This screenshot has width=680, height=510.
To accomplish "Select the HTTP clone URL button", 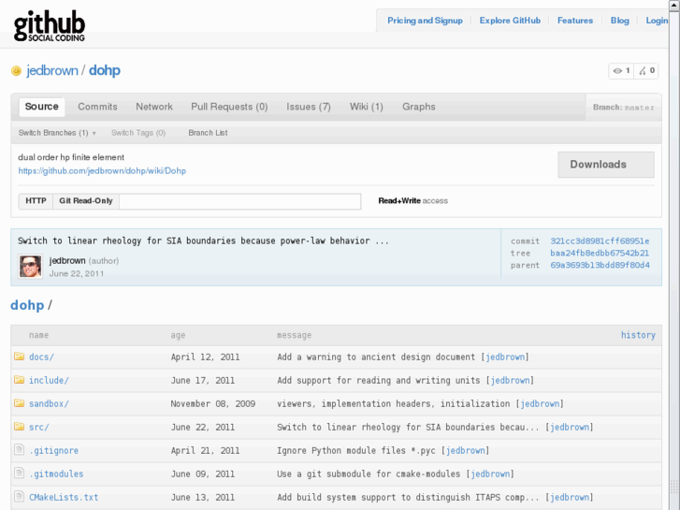I will [x=36, y=201].
